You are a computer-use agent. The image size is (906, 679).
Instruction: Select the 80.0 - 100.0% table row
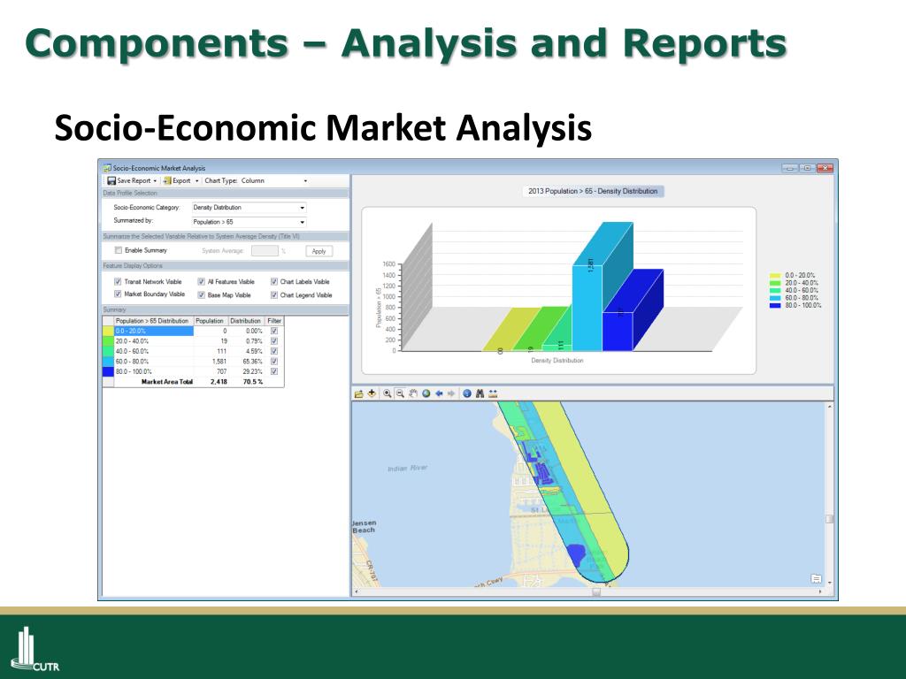coord(193,371)
